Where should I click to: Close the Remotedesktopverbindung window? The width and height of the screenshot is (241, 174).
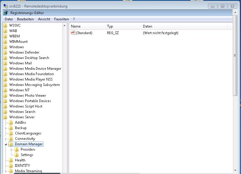tap(232, 6)
